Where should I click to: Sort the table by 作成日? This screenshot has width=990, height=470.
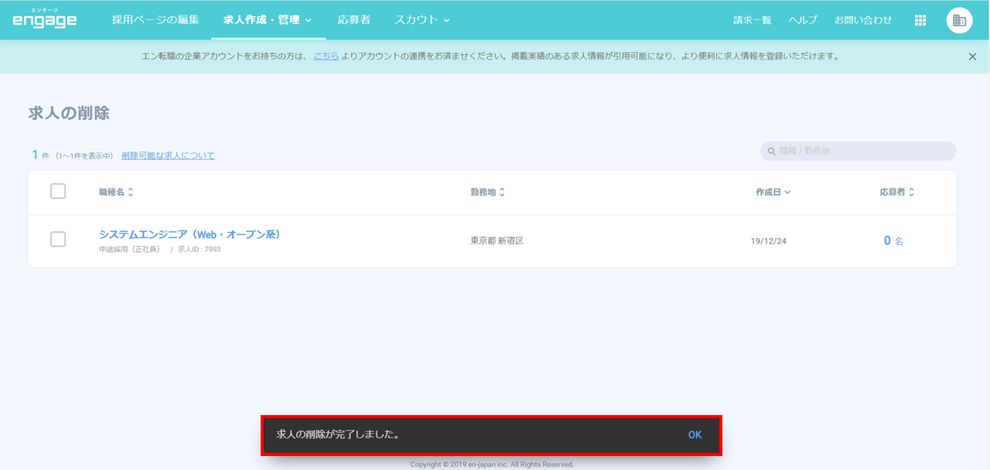point(773,192)
